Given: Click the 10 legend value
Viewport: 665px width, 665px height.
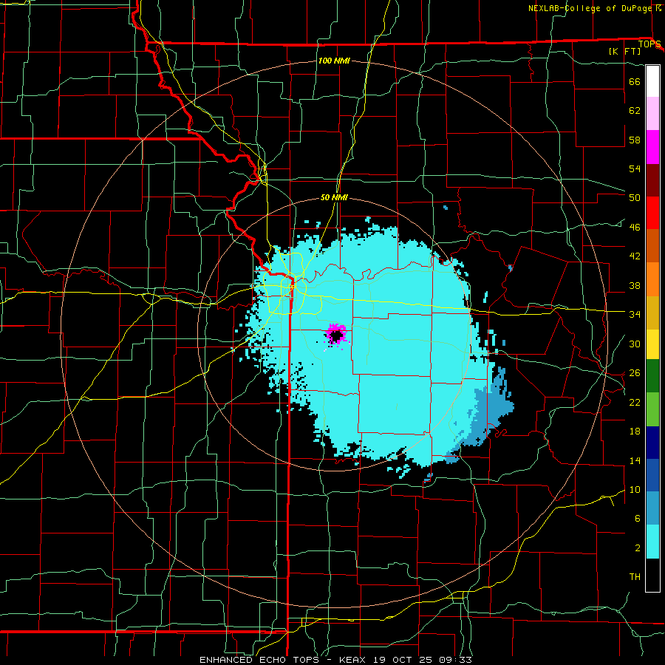Looking at the screenshot, I should [635, 489].
